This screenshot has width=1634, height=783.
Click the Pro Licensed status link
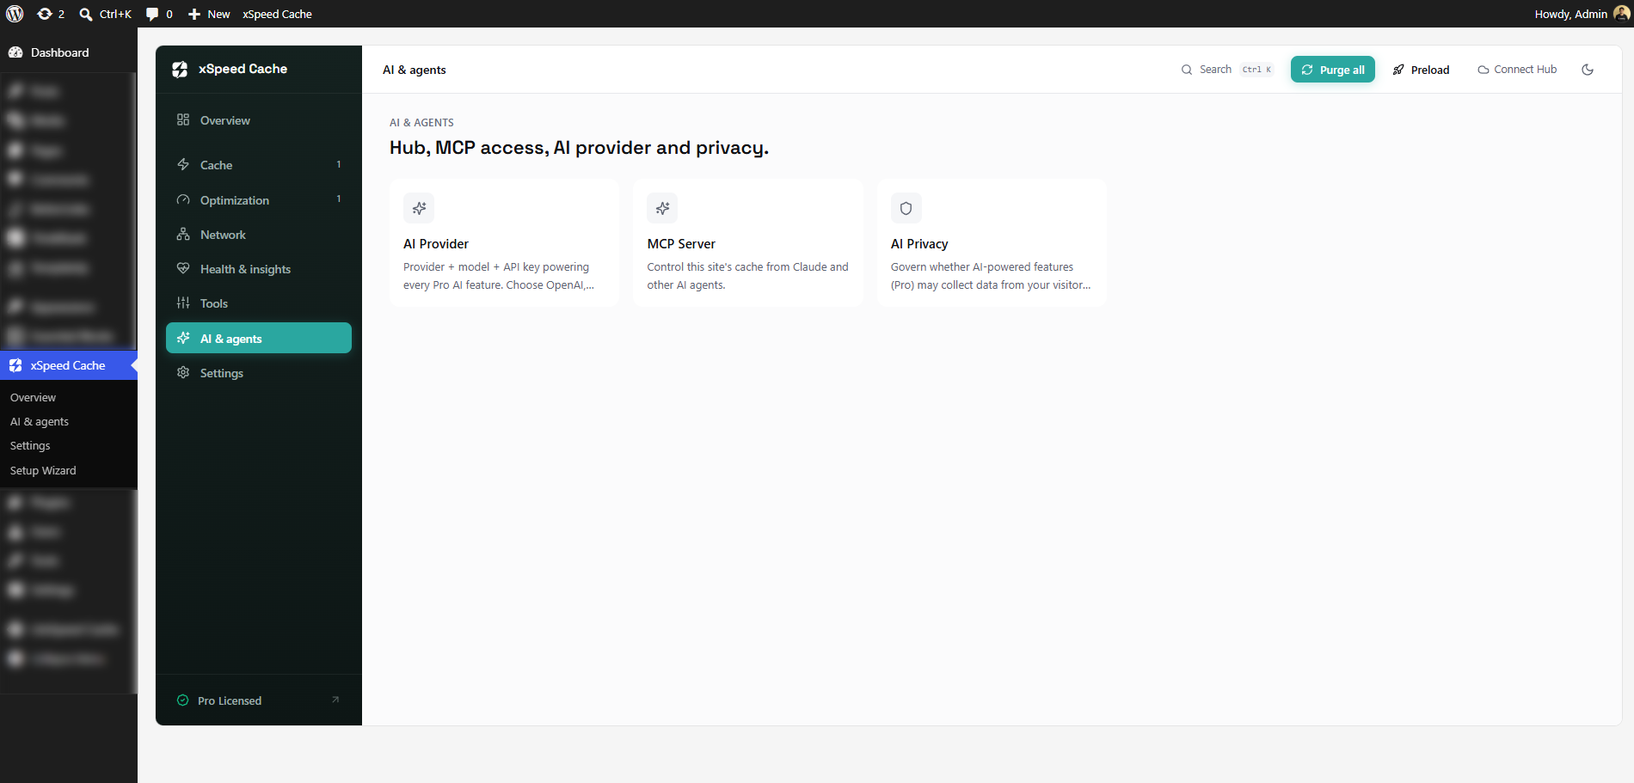coord(259,700)
